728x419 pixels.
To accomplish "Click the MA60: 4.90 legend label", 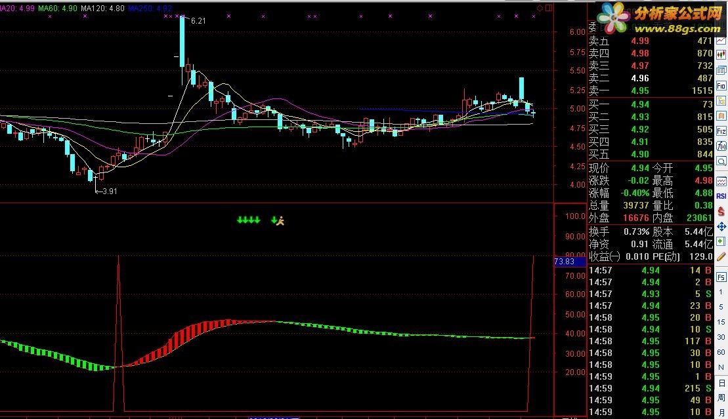I will point(58,9).
